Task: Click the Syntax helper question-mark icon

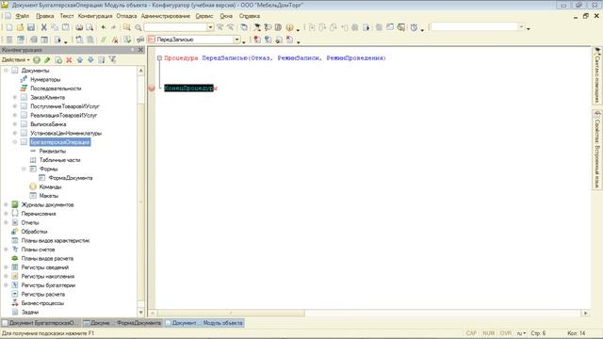Action: point(268,27)
